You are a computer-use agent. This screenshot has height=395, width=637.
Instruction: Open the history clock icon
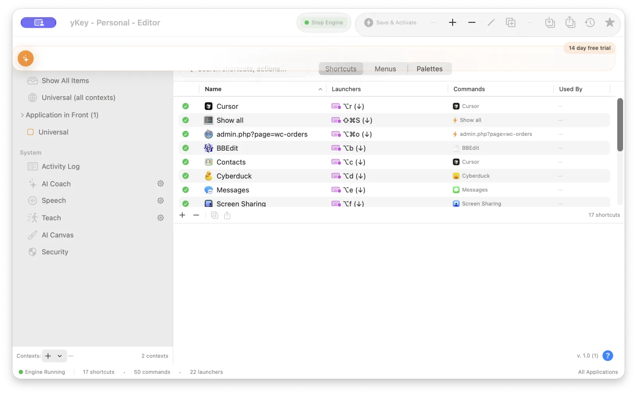point(590,23)
